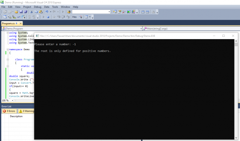This screenshot has width=240, height=141.
Task: Open the Tools menu
Action: click(55, 7)
